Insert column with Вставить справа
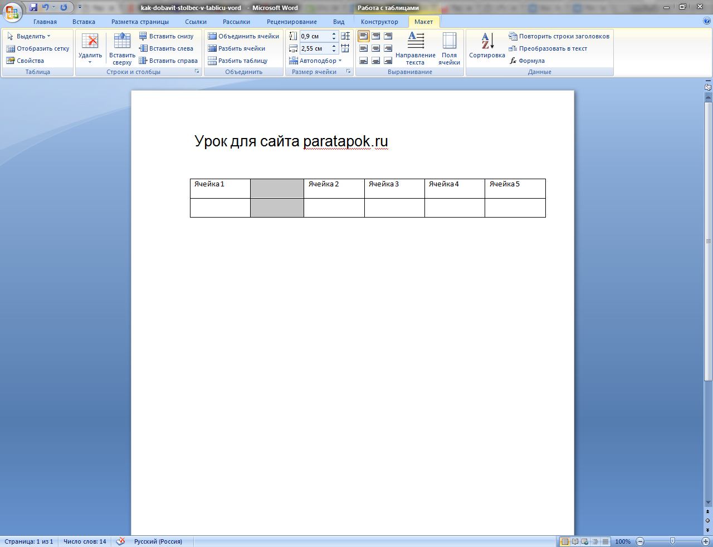This screenshot has height=547, width=713. click(x=168, y=61)
